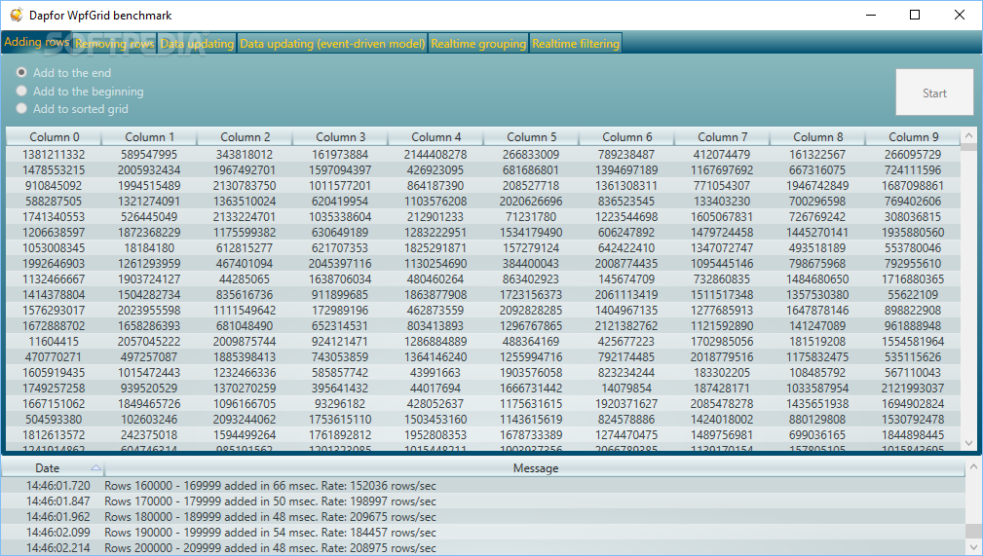Image resolution: width=983 pixels, height=556 pixels.
Task: Select cell 55622109 in Column 9
Action: (x=914, y=295)
